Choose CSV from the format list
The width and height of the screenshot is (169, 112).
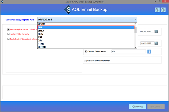(x=86, y=41)
